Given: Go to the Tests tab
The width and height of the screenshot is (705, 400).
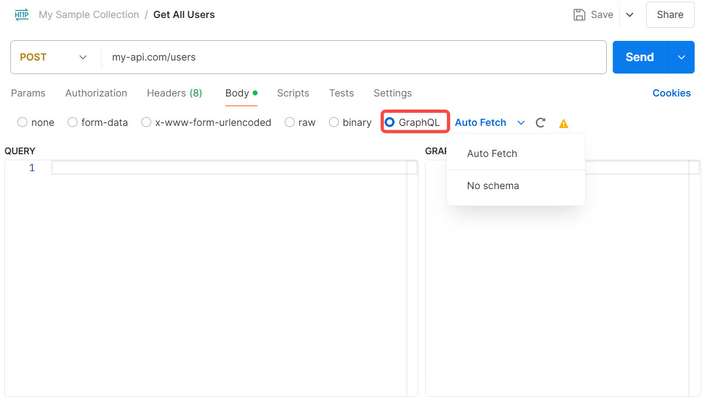Looking at the screenshot, I should pos(342,93).
